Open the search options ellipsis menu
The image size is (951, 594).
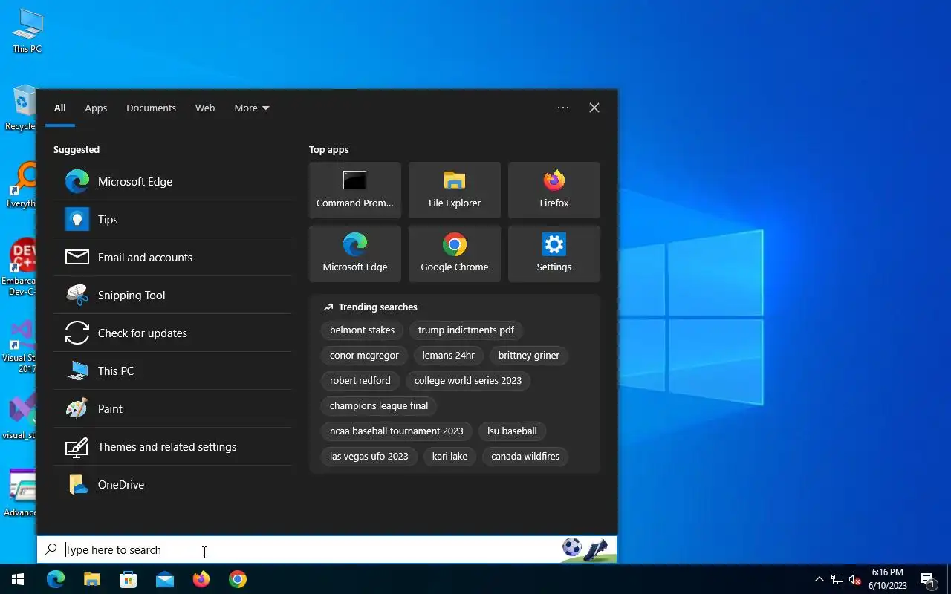[x=563, y=108]
